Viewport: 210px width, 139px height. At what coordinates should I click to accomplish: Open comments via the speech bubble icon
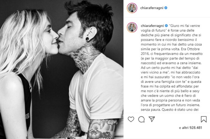(141, 119)
